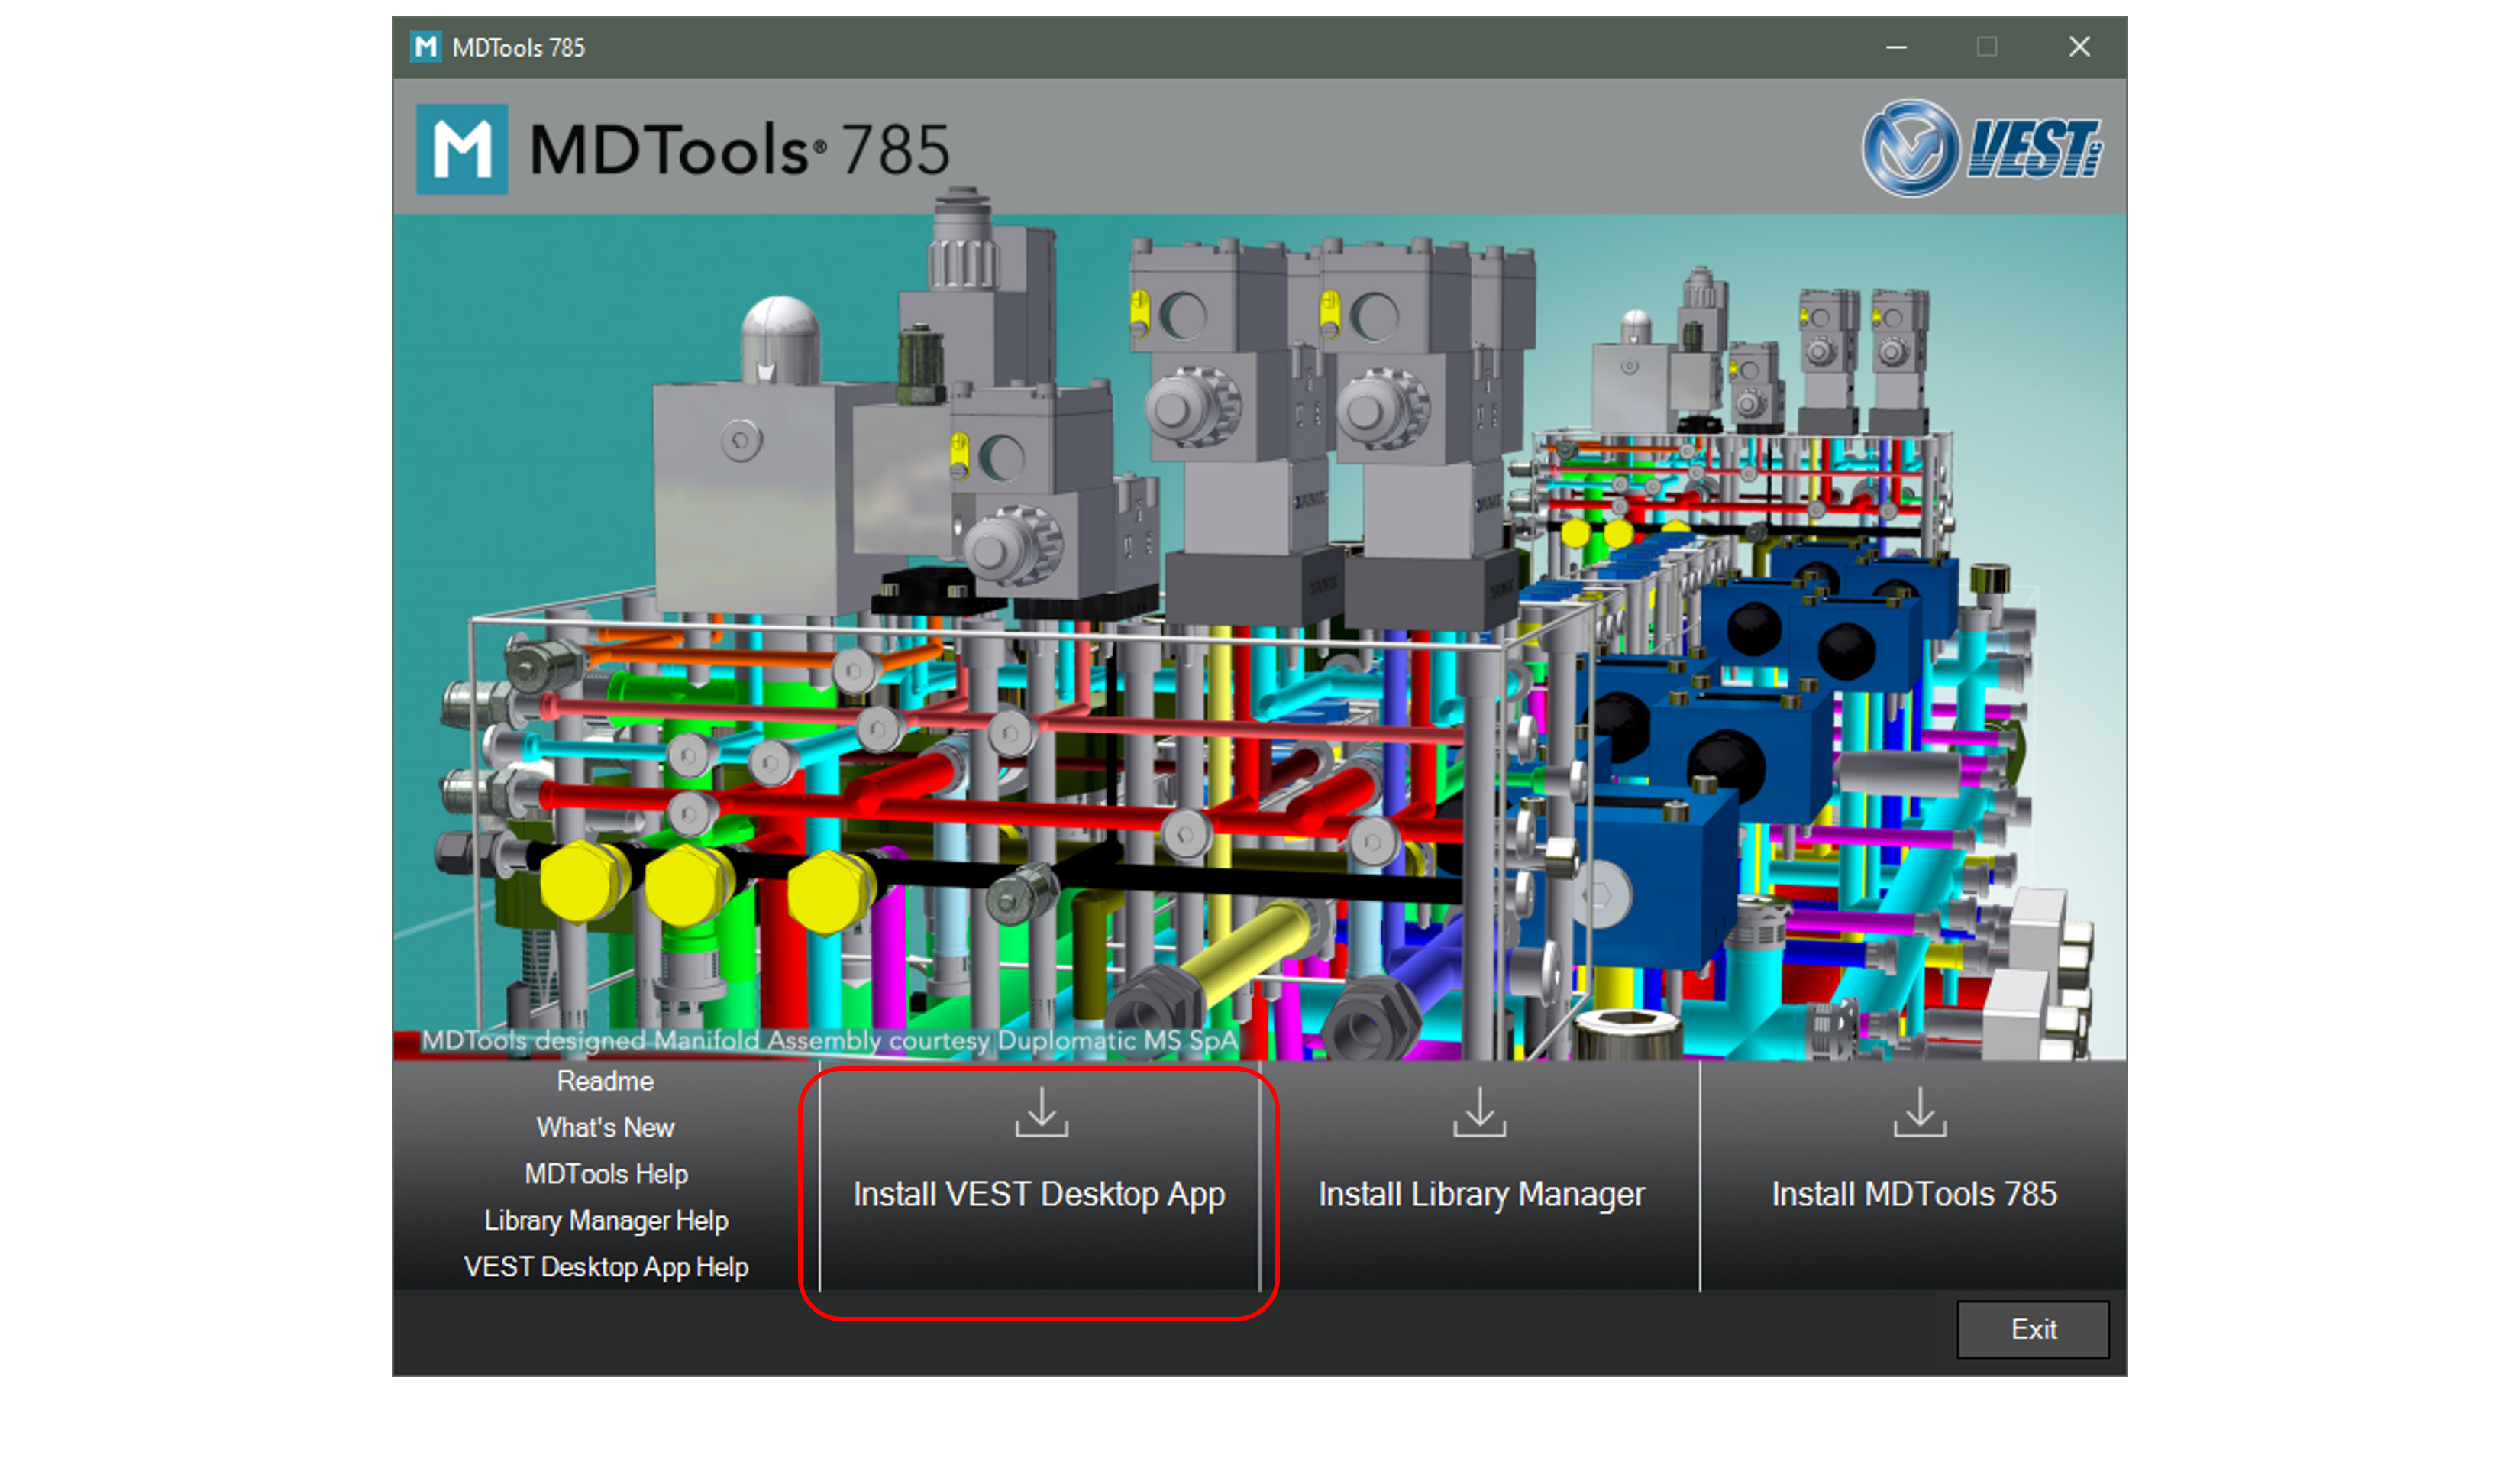Minimize the MDTools 785 window
This screenshot has width=2520, height=1462.
pos(1896,47)
